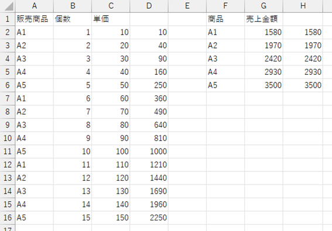Select cell C16 with value 150
The width and height of the screenshot is (332, 231).
point(111,218)
